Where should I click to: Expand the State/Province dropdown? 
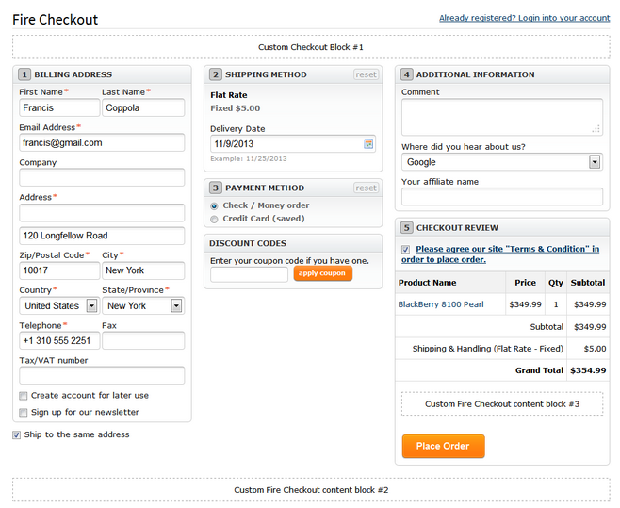[143, 305]
